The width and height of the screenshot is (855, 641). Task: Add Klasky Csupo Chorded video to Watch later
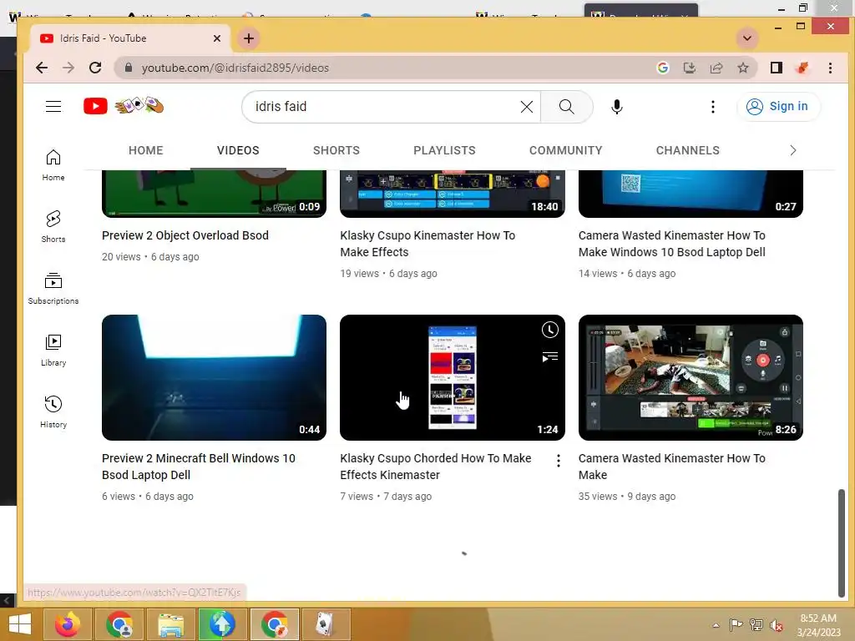549,330
